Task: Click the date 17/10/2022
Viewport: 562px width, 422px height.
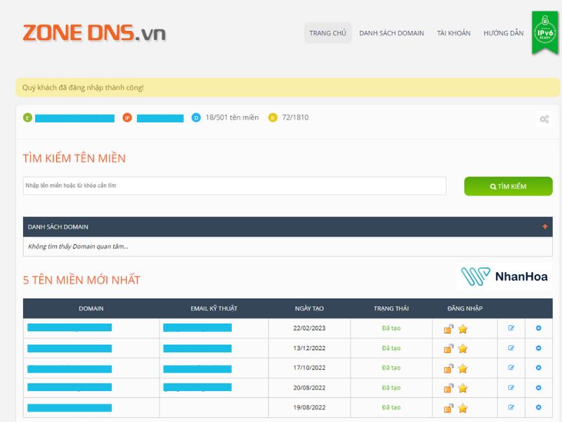Action: tap(309, 368)
